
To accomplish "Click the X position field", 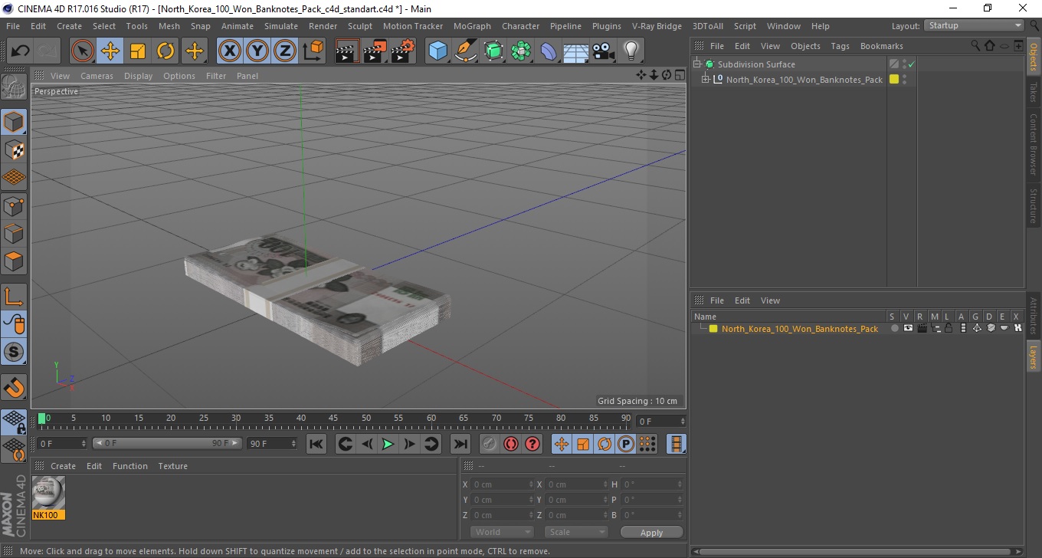I will pyautogui.click(x=502, y=484).
